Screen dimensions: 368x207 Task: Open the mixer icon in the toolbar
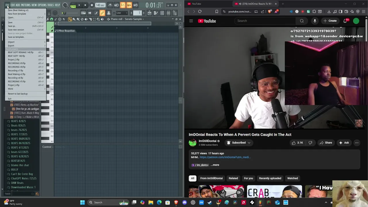point(168,13)
